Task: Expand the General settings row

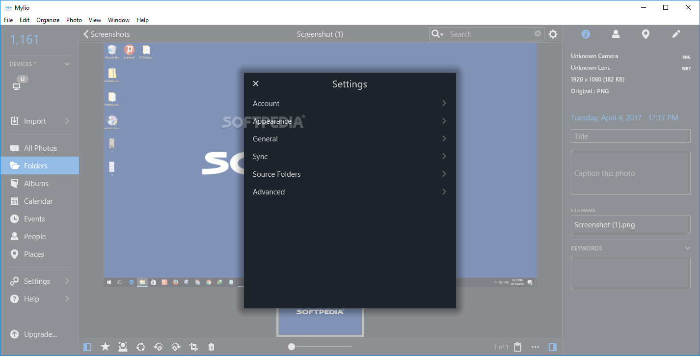Action: (350, 139)
